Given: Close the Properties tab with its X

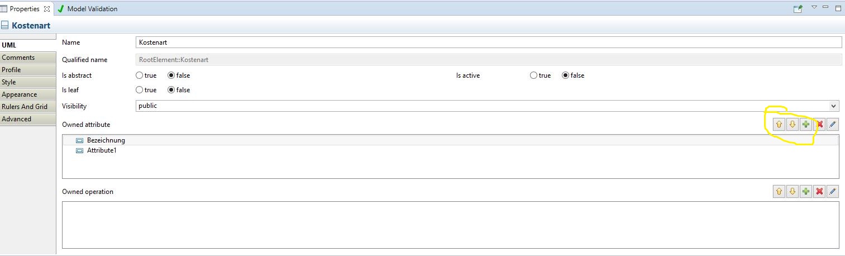Looking at the screenshot, I should (x=47, y=9).
